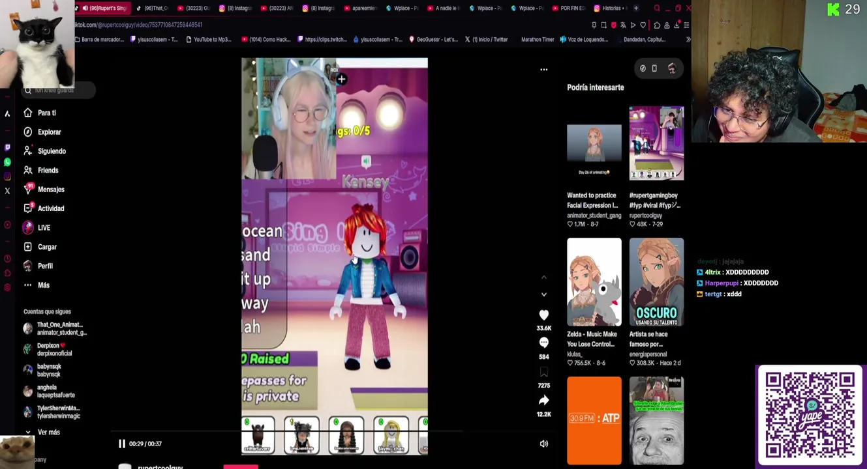Open Perfil page
Image resolution: width=867 pixels, height=469 pixels.
pos(38,266)
